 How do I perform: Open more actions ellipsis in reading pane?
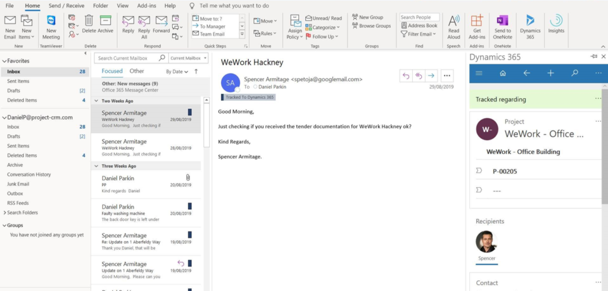point(447,75)
